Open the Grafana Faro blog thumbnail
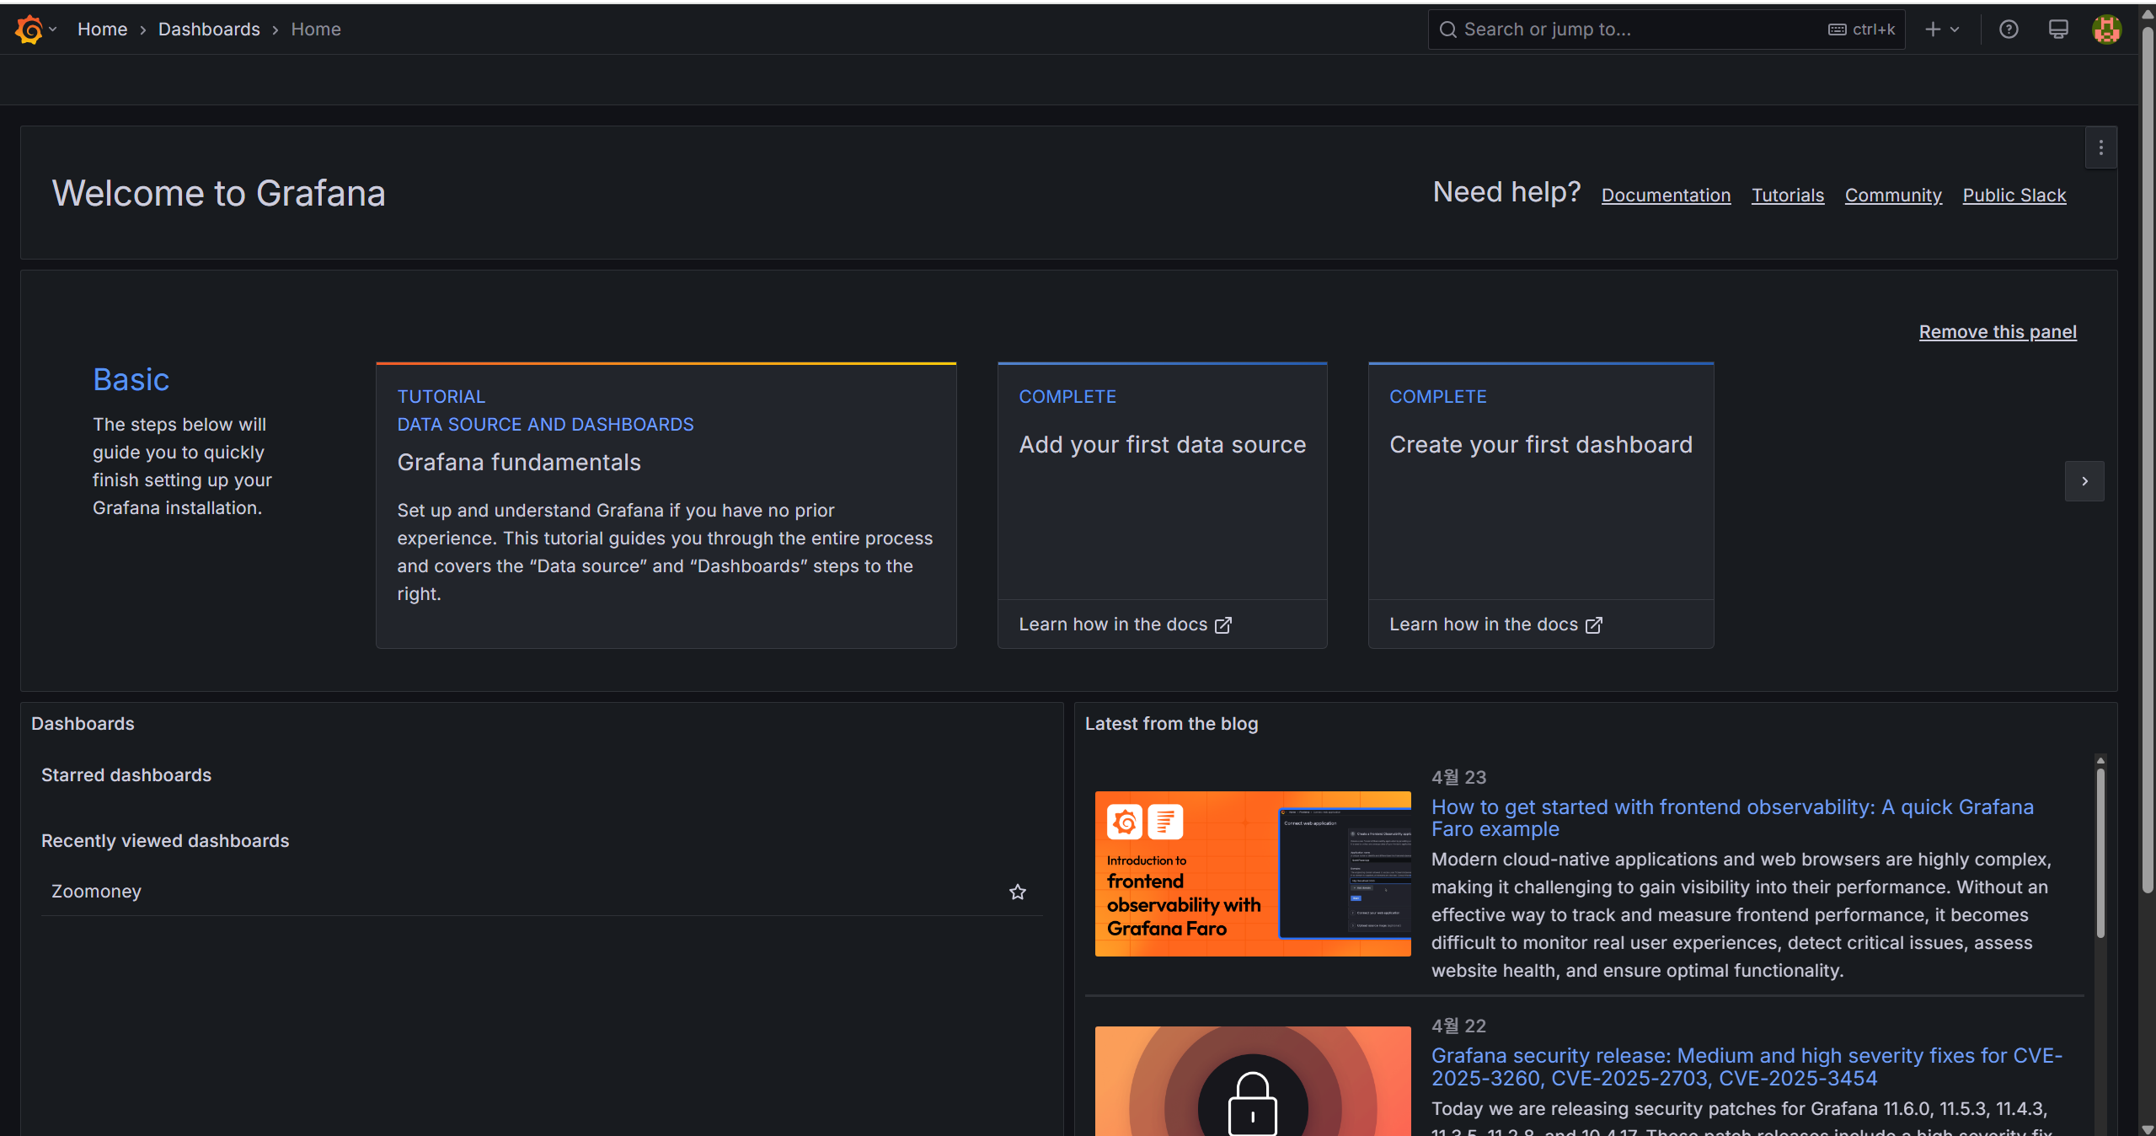This screenshot has height=1136, width=2156. pos(1252,873)
